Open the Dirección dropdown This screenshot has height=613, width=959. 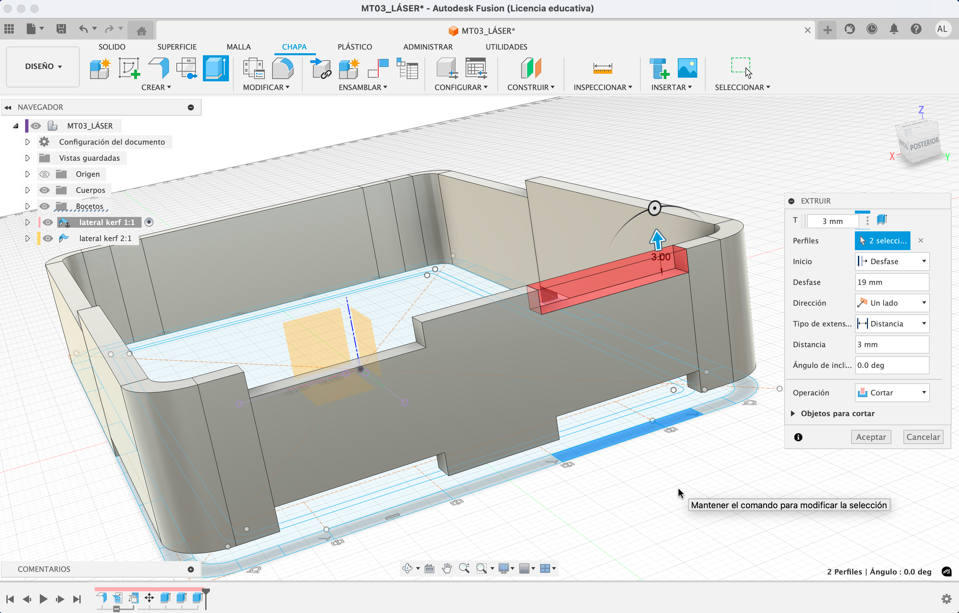[x=892, y=303]
